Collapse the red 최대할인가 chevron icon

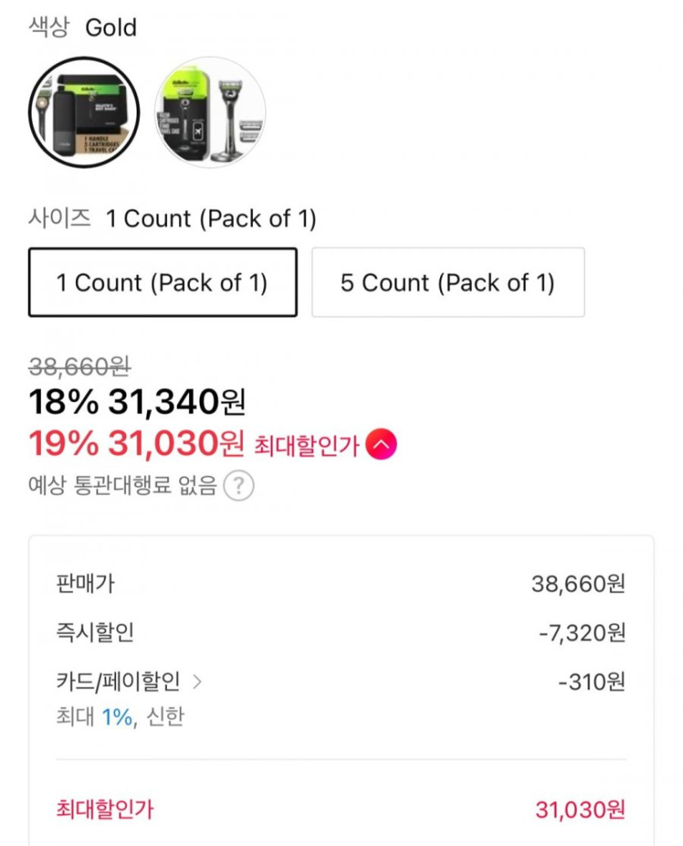point(381,445)
